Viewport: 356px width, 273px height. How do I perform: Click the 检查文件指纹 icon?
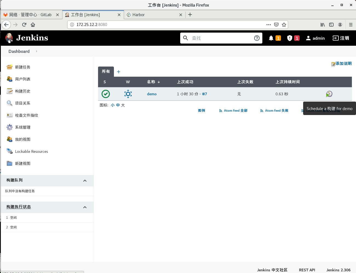10,115
